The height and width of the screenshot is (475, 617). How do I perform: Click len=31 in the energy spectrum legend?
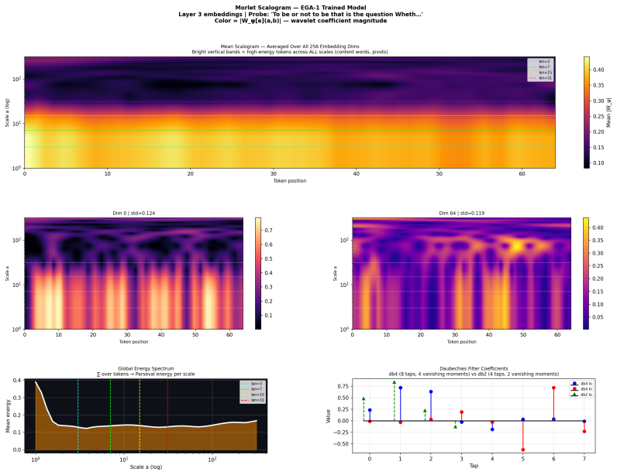click(253, 400)
